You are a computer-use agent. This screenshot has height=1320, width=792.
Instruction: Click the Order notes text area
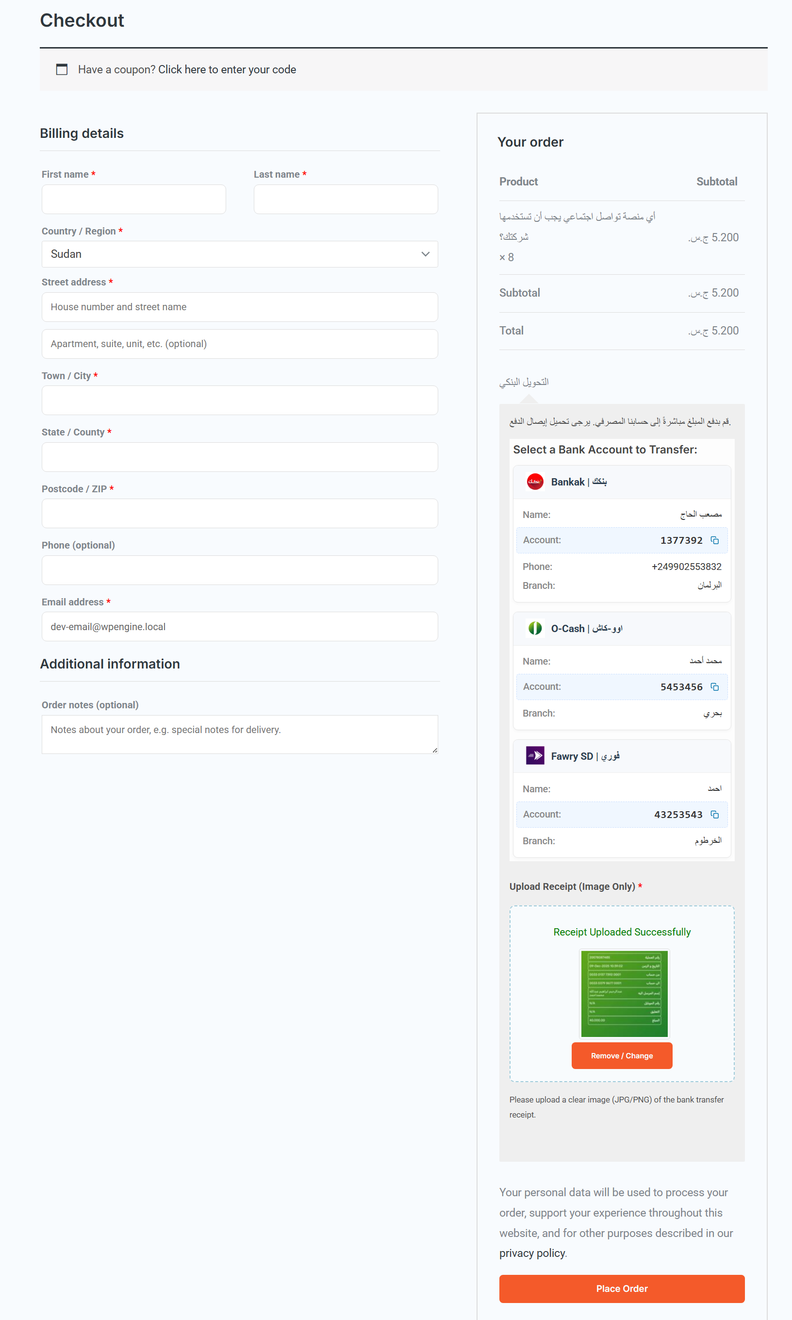click(239, 735)
